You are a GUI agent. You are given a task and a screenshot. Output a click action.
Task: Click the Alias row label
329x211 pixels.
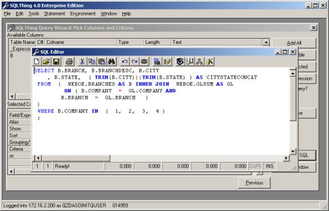(x=14, y=122)
